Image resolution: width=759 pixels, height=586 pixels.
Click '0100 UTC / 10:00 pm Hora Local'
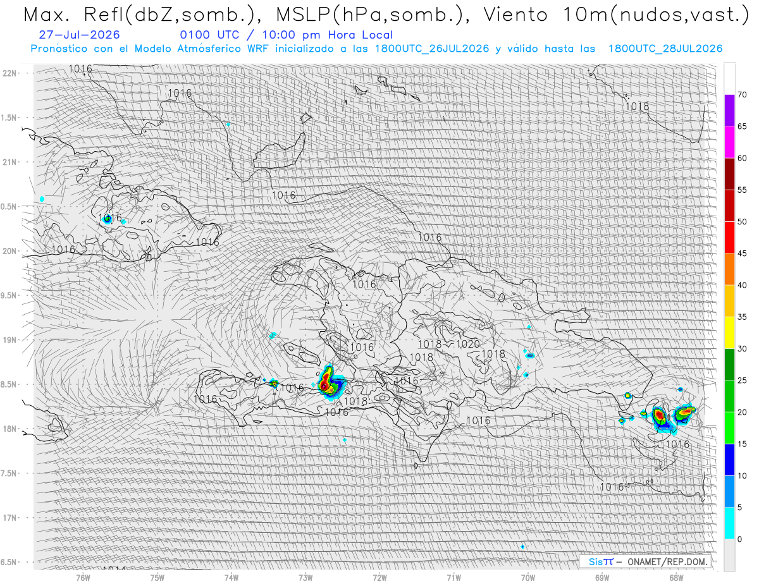click(286, 35)
